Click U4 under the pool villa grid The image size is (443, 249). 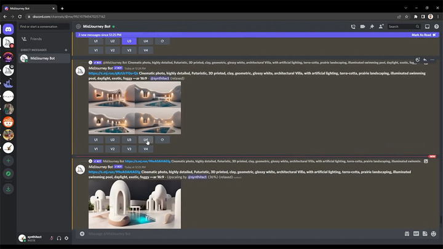146,140
